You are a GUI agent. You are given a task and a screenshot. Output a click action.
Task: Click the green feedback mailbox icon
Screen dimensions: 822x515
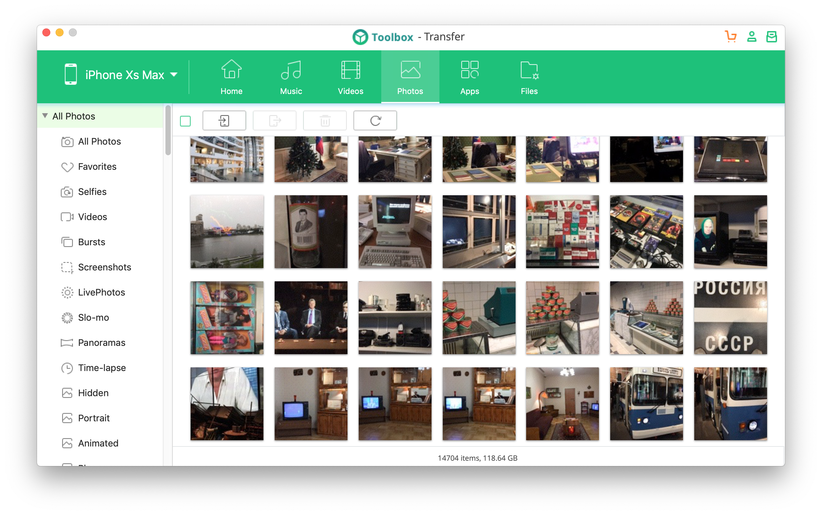coord(771,36)
